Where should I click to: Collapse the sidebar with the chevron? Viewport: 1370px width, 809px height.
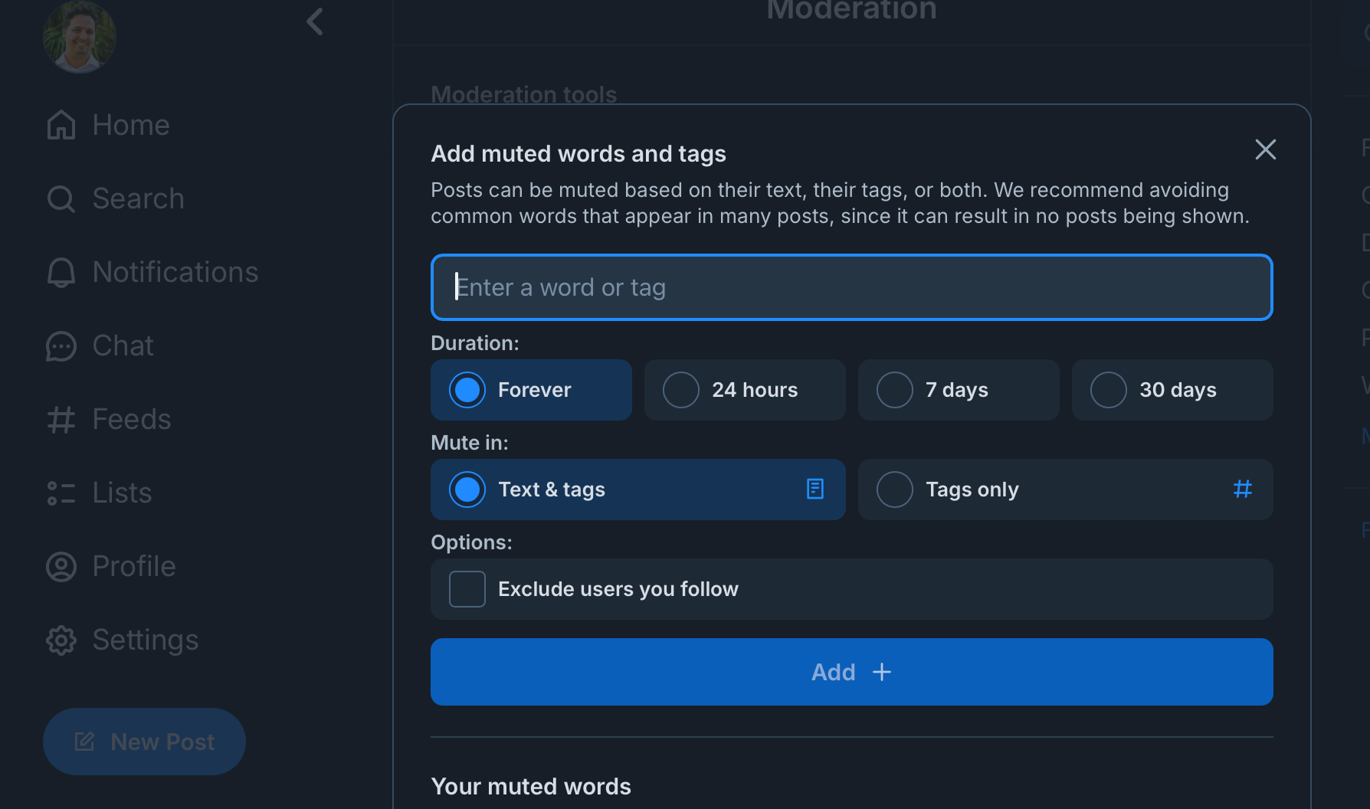(314, 21)
